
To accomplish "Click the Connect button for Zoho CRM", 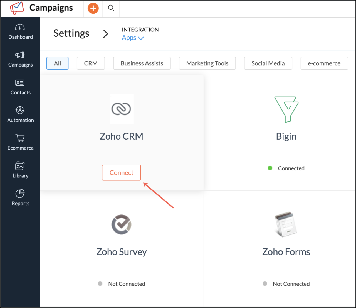I will point(122,173).
